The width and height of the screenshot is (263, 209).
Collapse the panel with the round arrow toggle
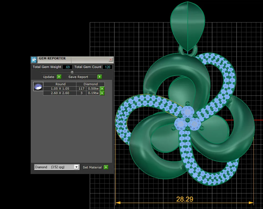[72, 72]
